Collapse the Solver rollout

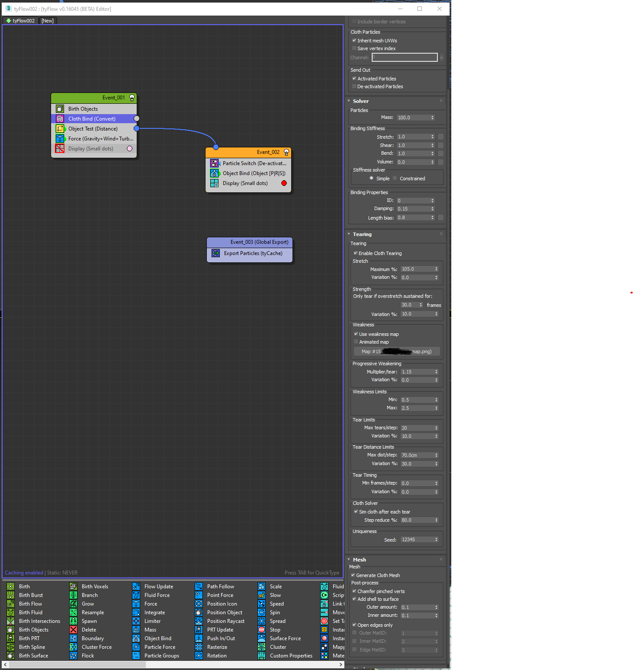pyautogui.click(x=349, y=101)
